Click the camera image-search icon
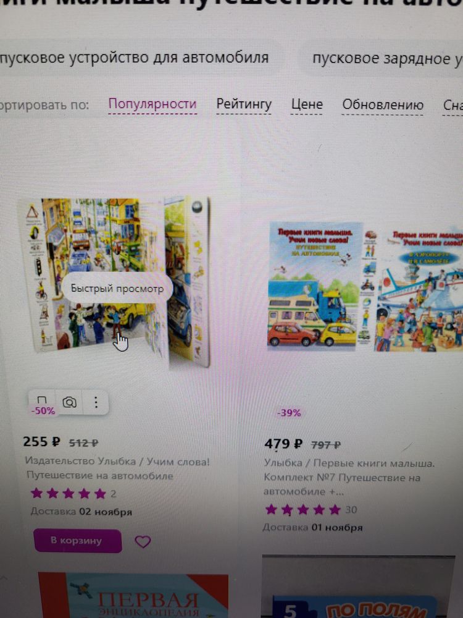This screenshot has width=463, height=618. click(69, 402)
